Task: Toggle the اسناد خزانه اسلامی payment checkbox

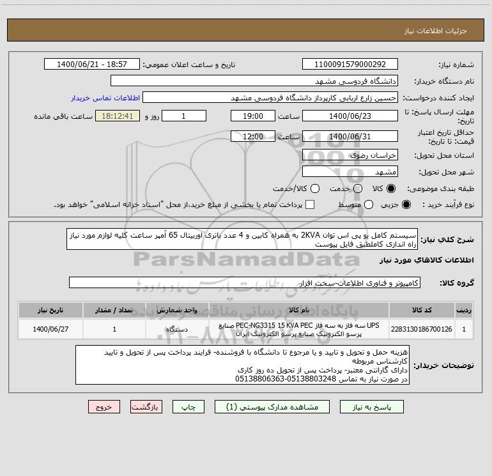Action: click(x=310, y=204)
